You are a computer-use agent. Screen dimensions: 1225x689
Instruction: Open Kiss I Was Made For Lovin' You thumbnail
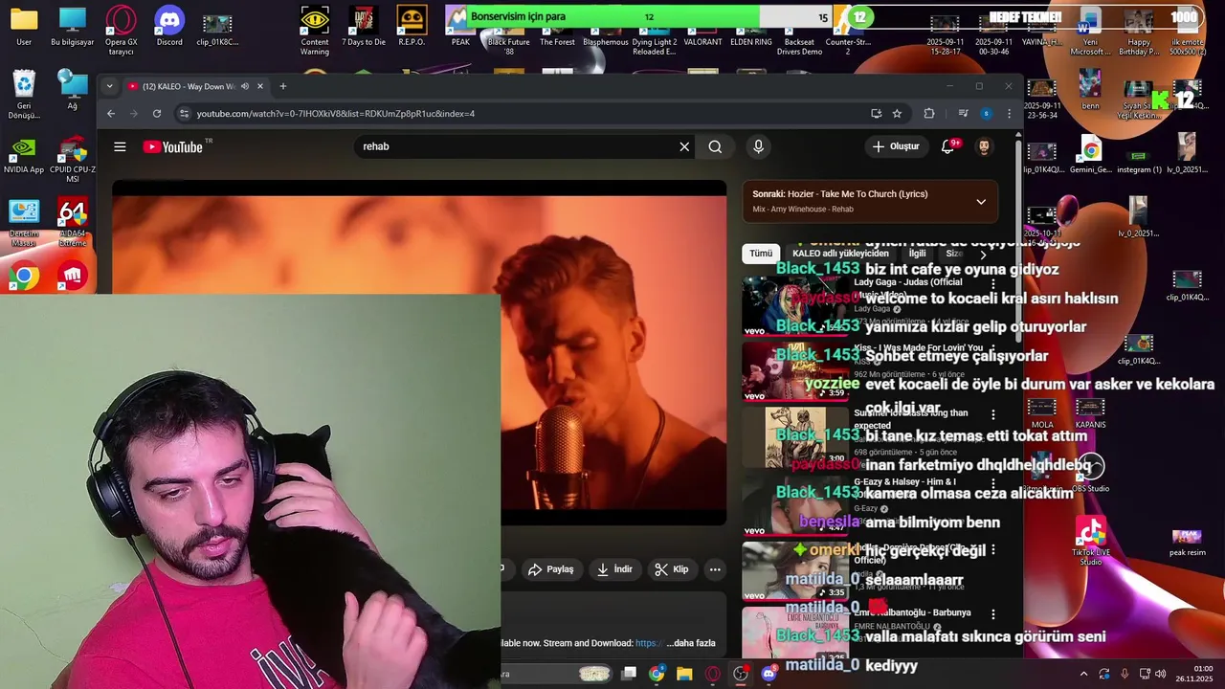tap(795, 371)
